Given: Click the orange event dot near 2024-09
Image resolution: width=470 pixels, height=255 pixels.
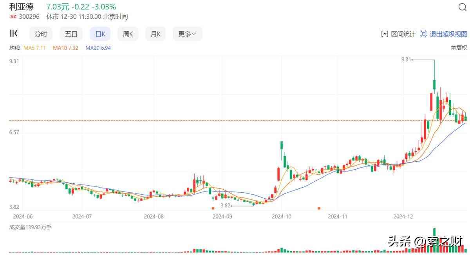Looking at the screenshot, I should point(213,208).
